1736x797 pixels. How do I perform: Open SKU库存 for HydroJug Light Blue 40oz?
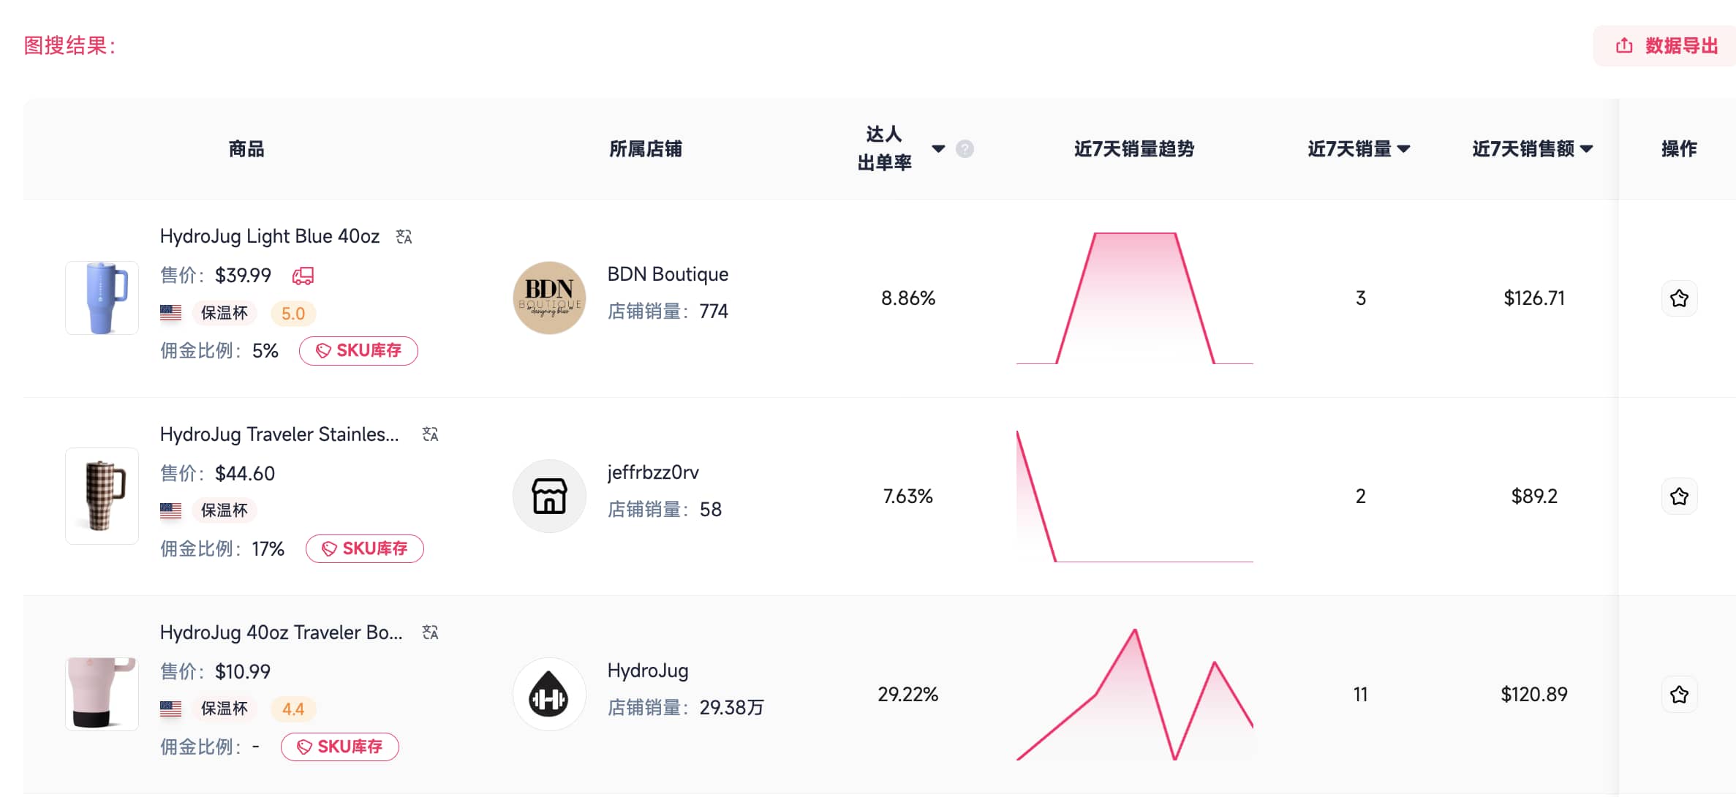358,351
